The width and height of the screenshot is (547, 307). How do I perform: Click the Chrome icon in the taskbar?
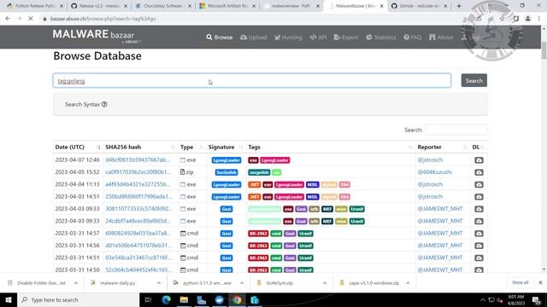click(x=237, y=299)
